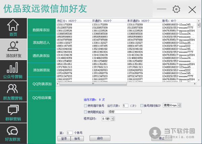Click the 运行次数: 0 次 status text
Image resolution: width=202 pixels, height=144 pixels.
tap(94, 100)
